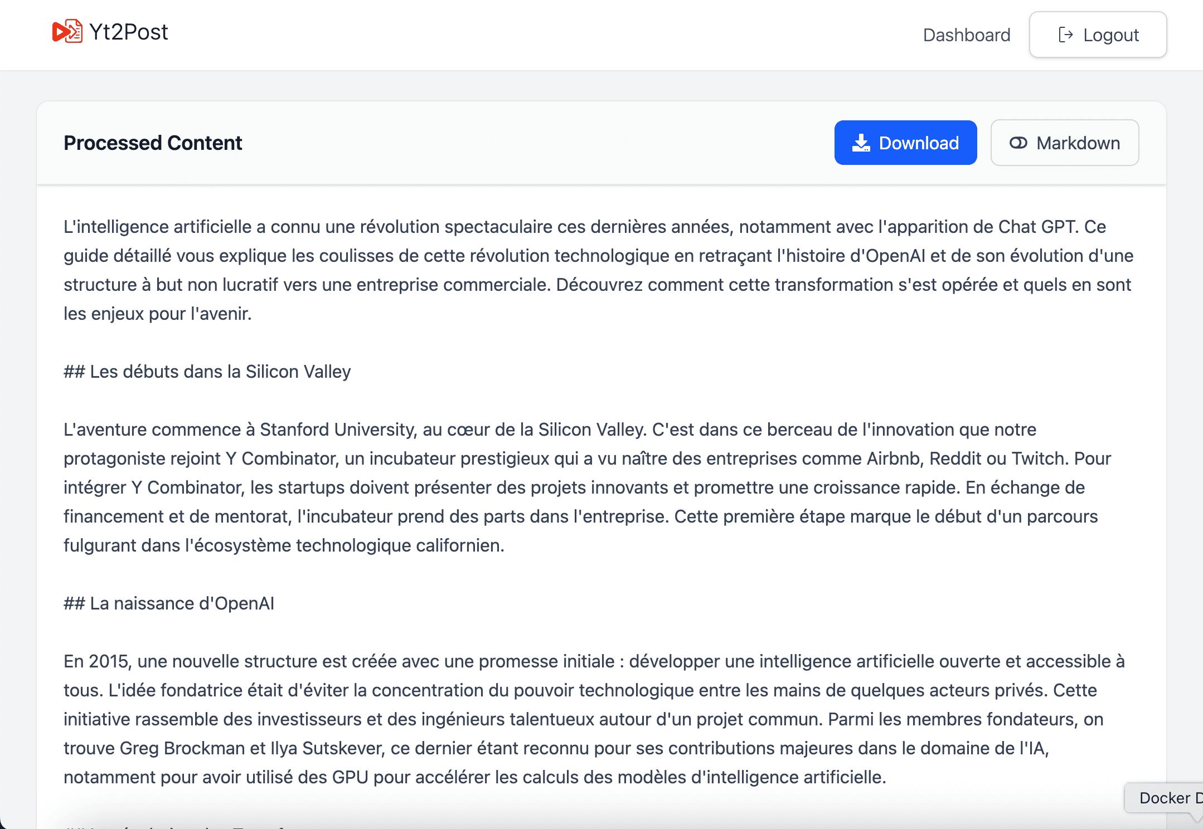Viewport: 1203px width, 829px height.
Task: Click the Docker tooltip label
Action: coord(1165,798)
